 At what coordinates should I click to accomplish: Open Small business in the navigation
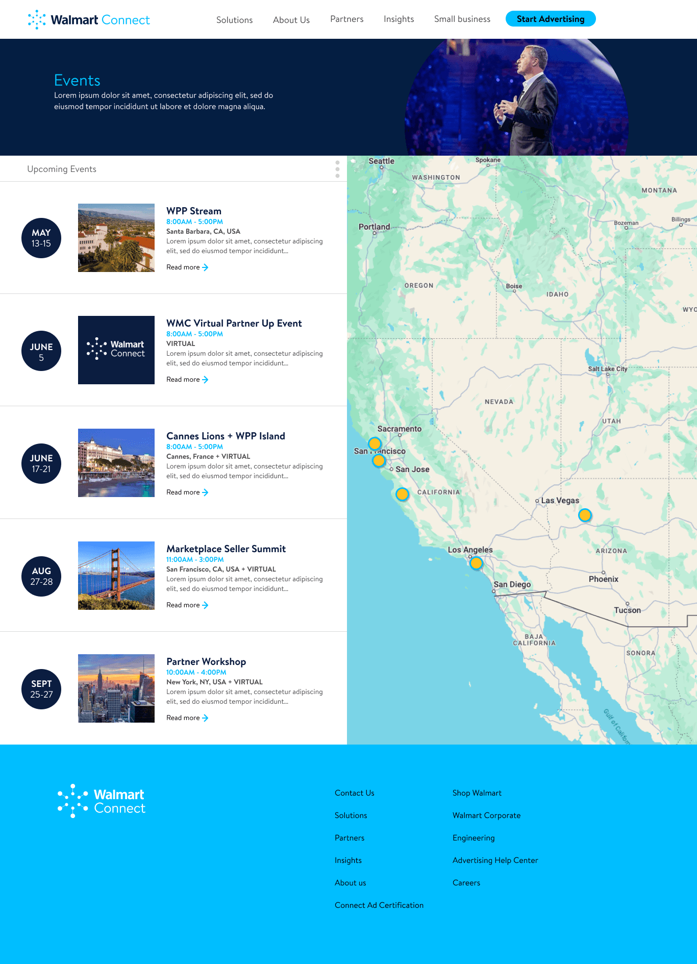point(462,19)
